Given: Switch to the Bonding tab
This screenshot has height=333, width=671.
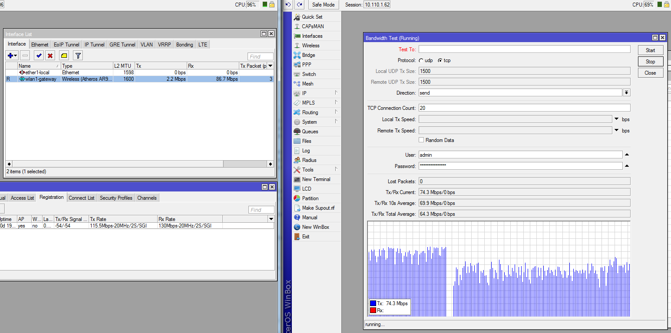Looking at the screenshot, I should coord(185,45).
